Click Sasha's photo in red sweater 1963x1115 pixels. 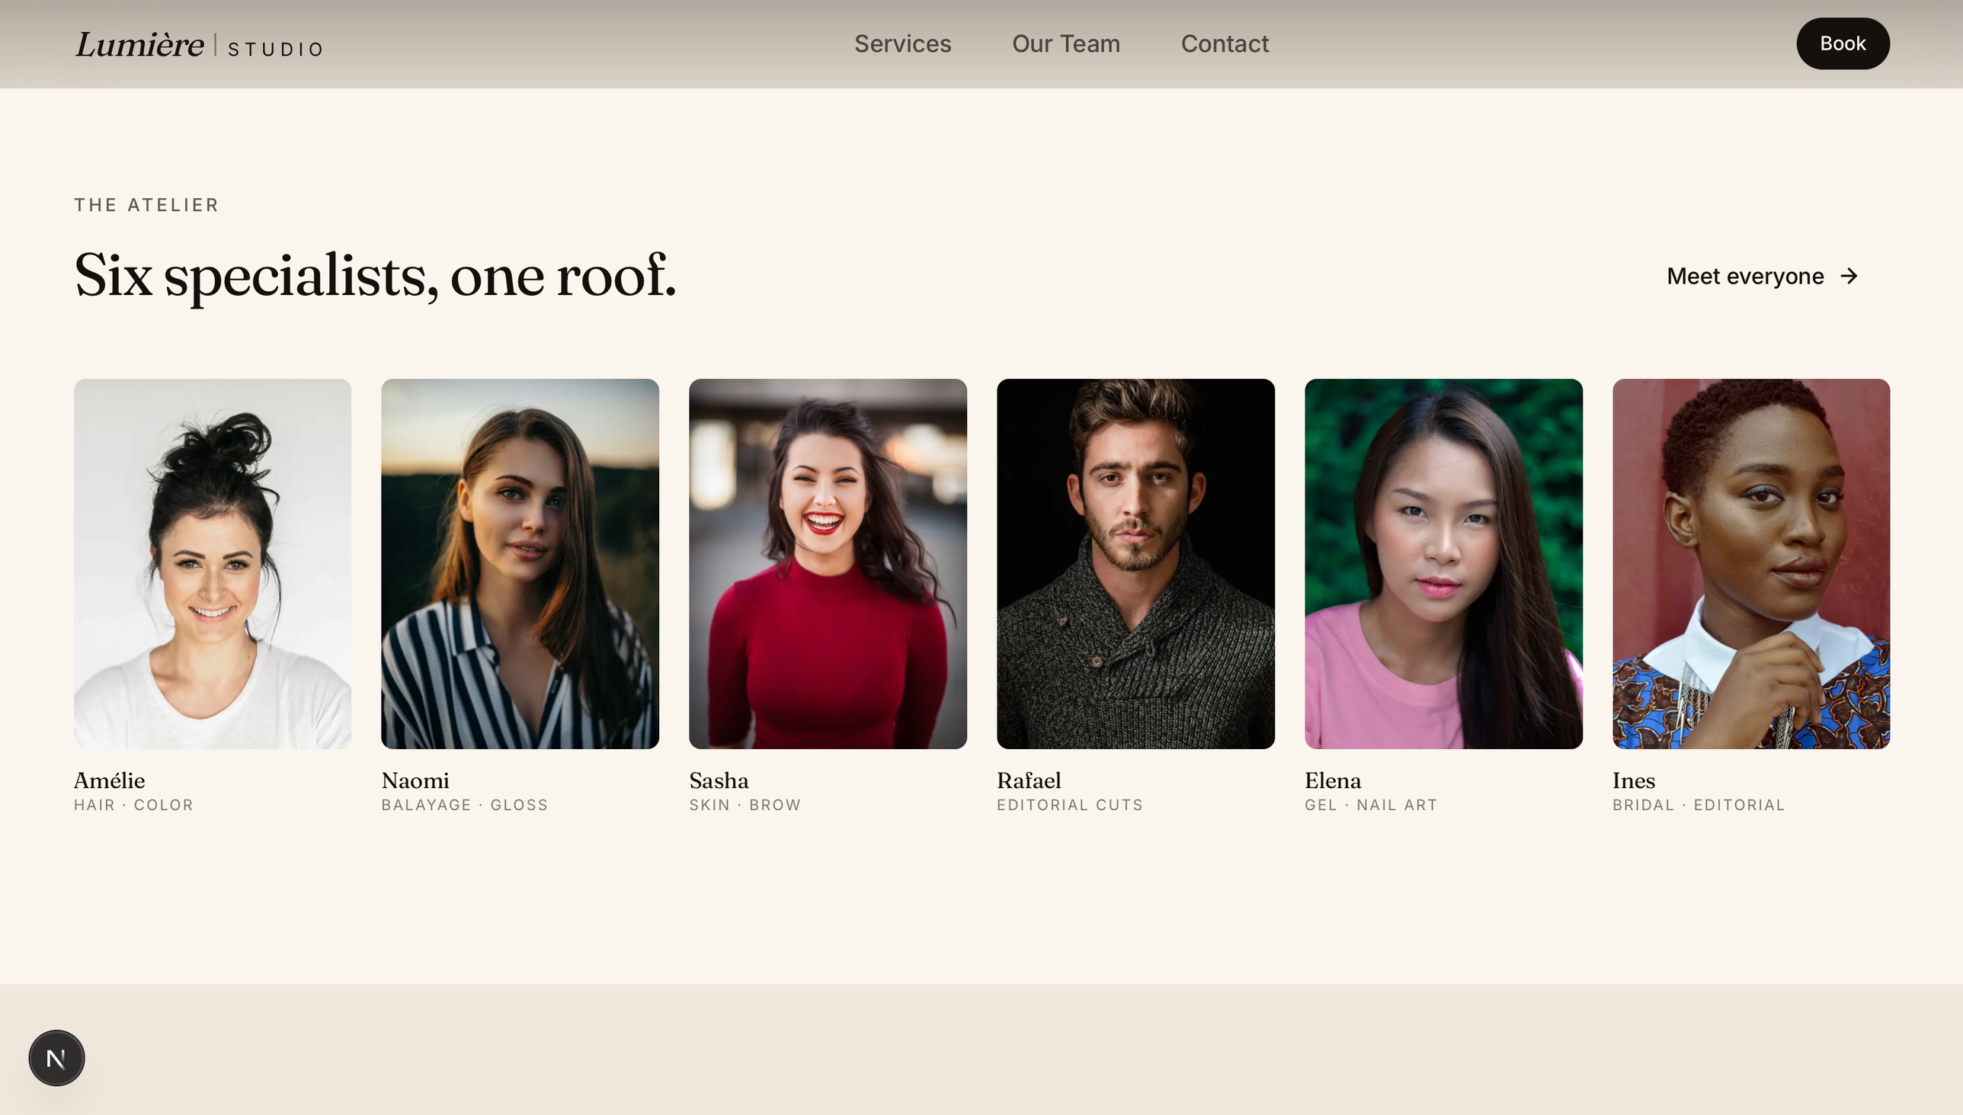click(828, 563)
